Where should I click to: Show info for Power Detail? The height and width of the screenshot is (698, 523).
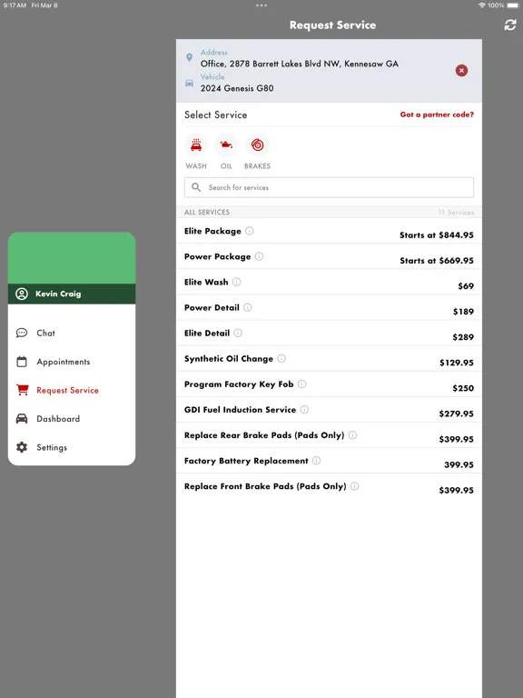tap(248, 307)
